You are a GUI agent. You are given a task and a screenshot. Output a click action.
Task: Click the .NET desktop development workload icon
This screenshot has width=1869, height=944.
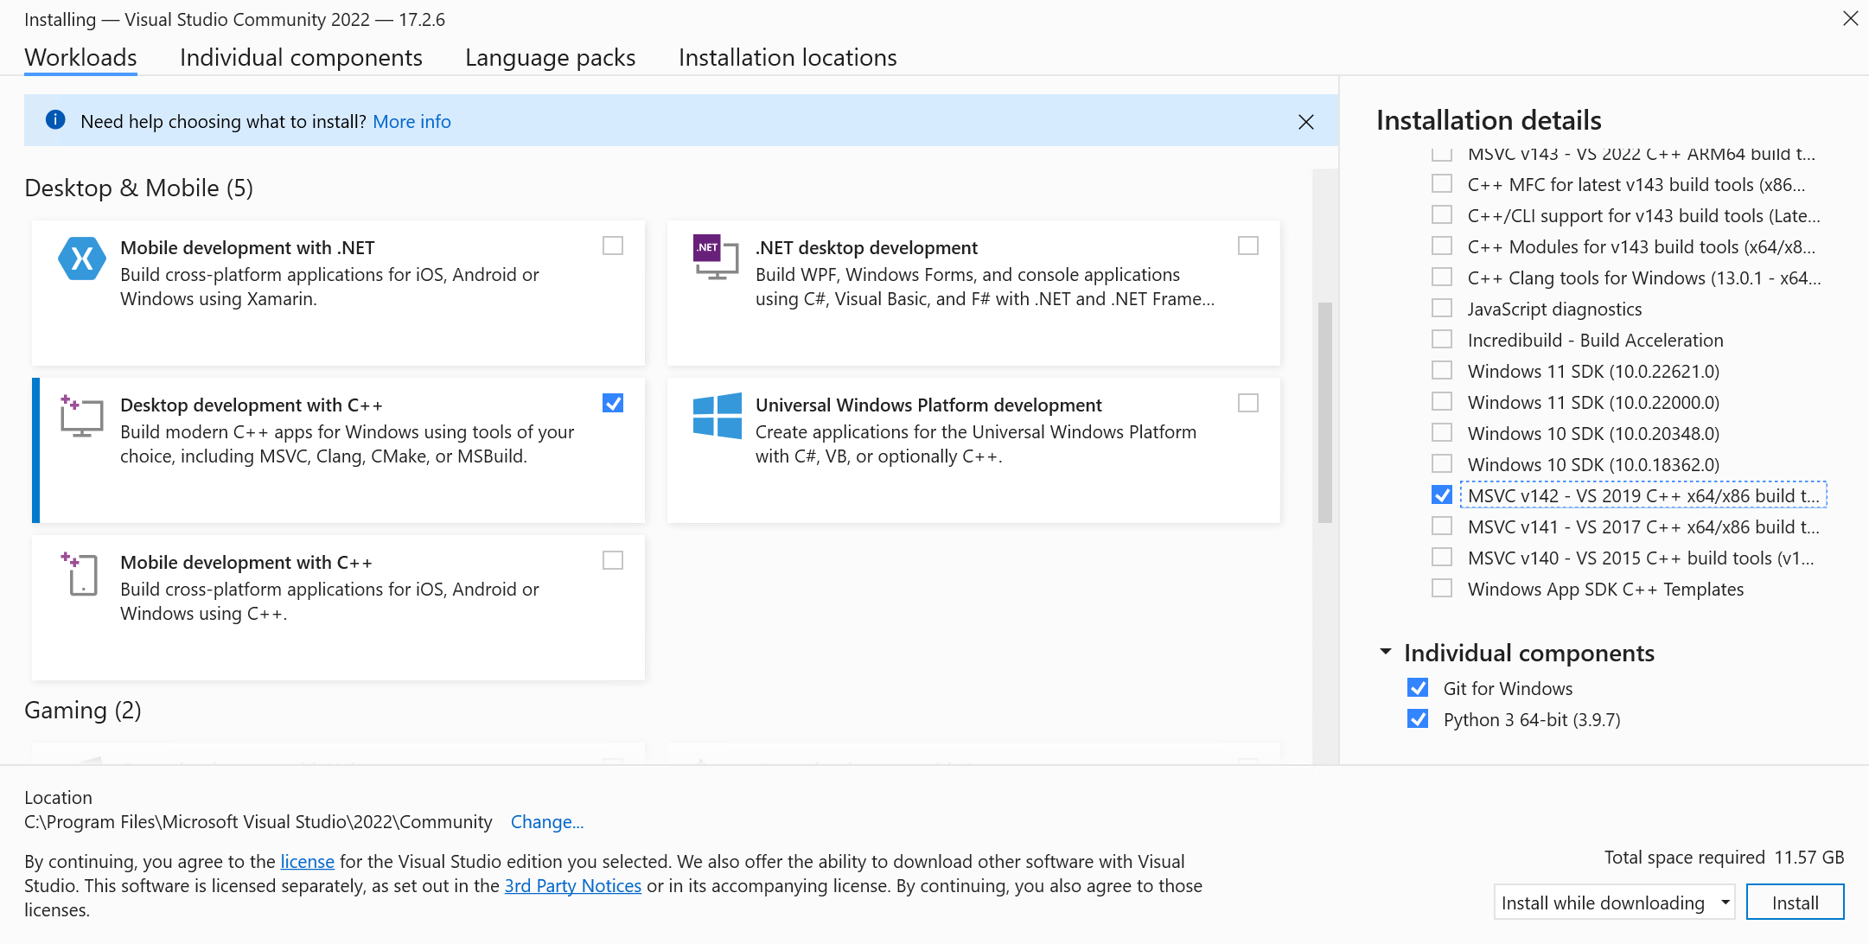pyautogui.click(x=716, y=258)
